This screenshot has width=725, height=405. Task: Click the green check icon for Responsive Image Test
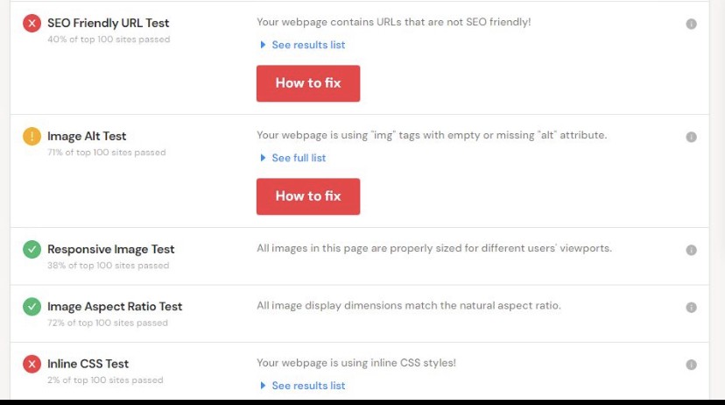pos(32,250)
